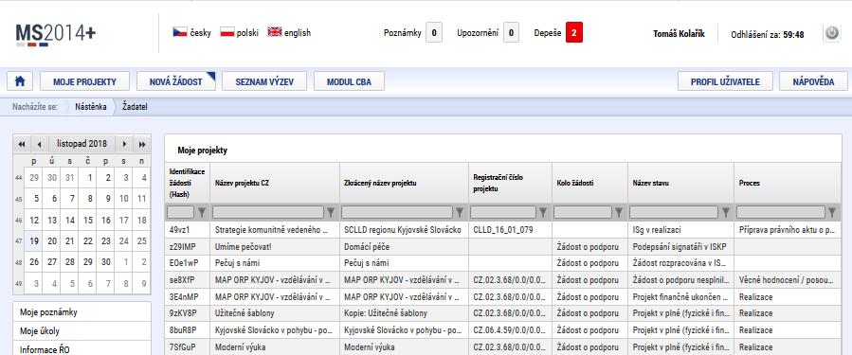Open Moje úkoly side panel item
852x355 pixels.
click(82, 331)
